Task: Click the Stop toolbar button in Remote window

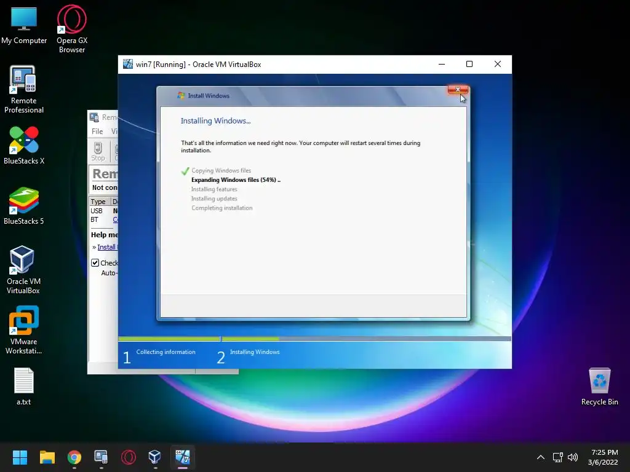Action: pos(98,152)
